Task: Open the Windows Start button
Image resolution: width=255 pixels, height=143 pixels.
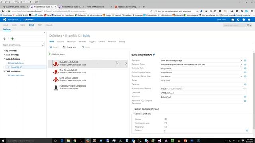Action: [x=3, y=141]
